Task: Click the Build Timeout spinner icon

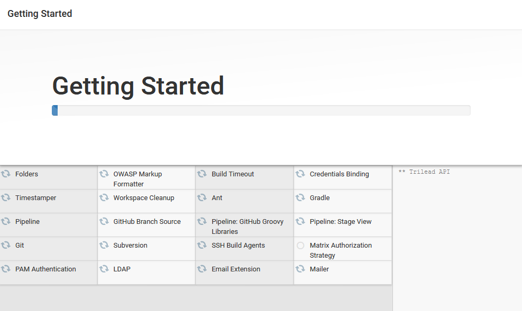Action: pos(202,173)
